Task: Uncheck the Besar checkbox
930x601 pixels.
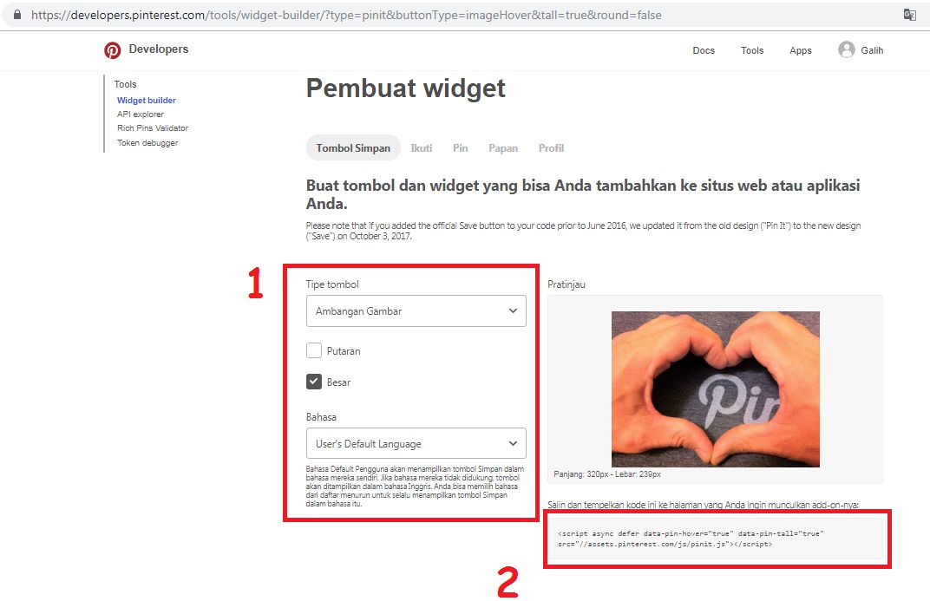Action: coord(314,382)
